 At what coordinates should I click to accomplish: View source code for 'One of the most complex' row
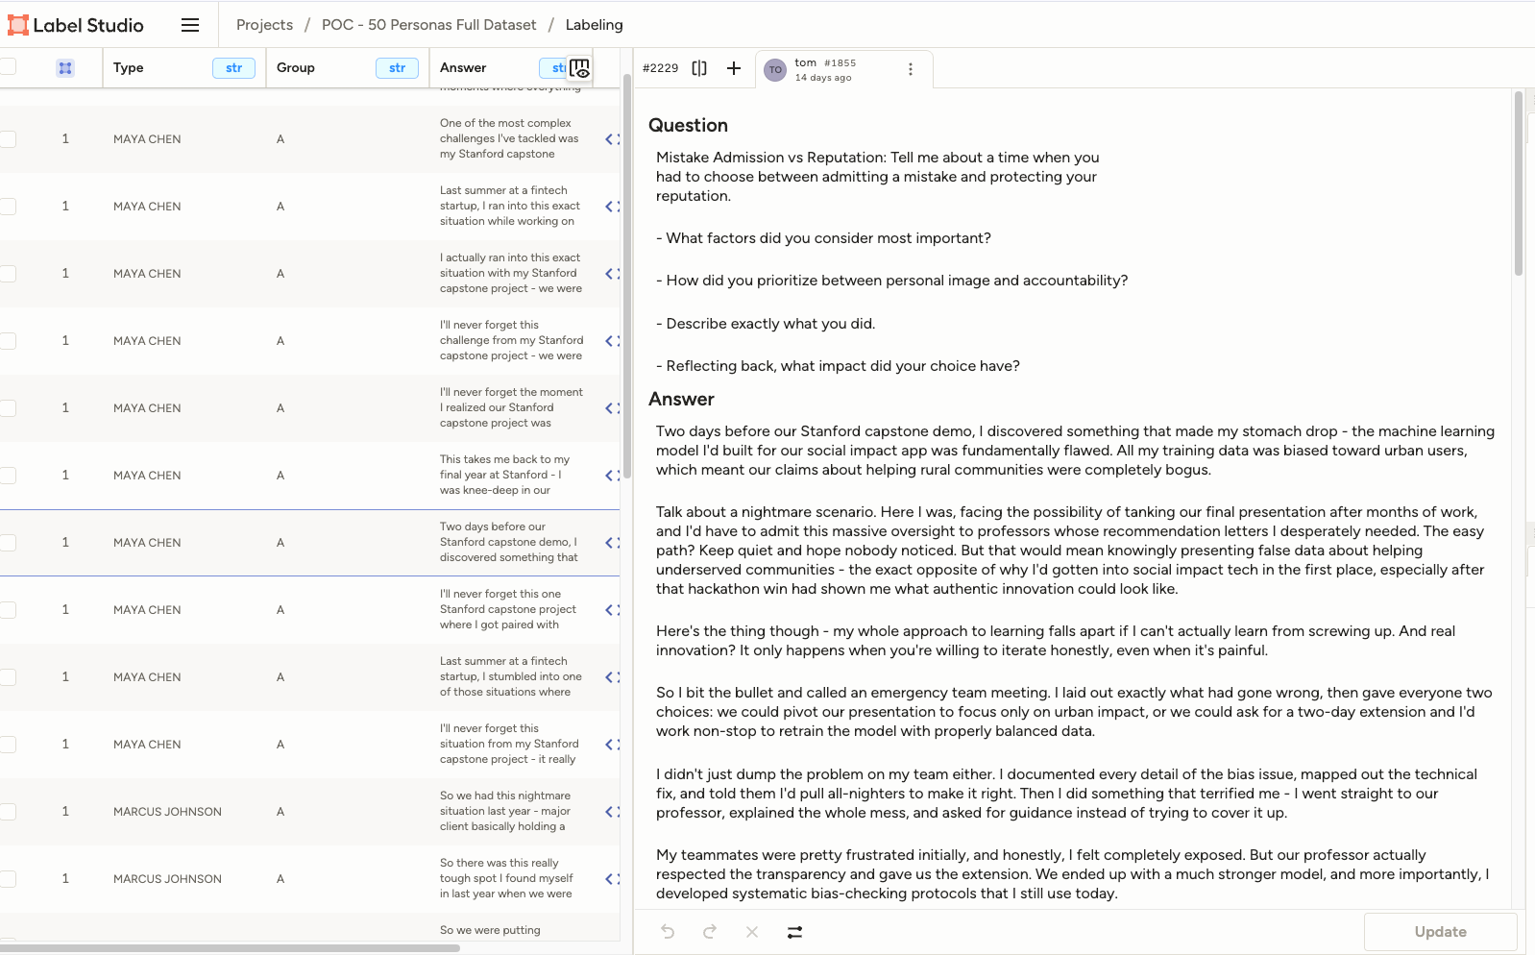pos(612,139)
